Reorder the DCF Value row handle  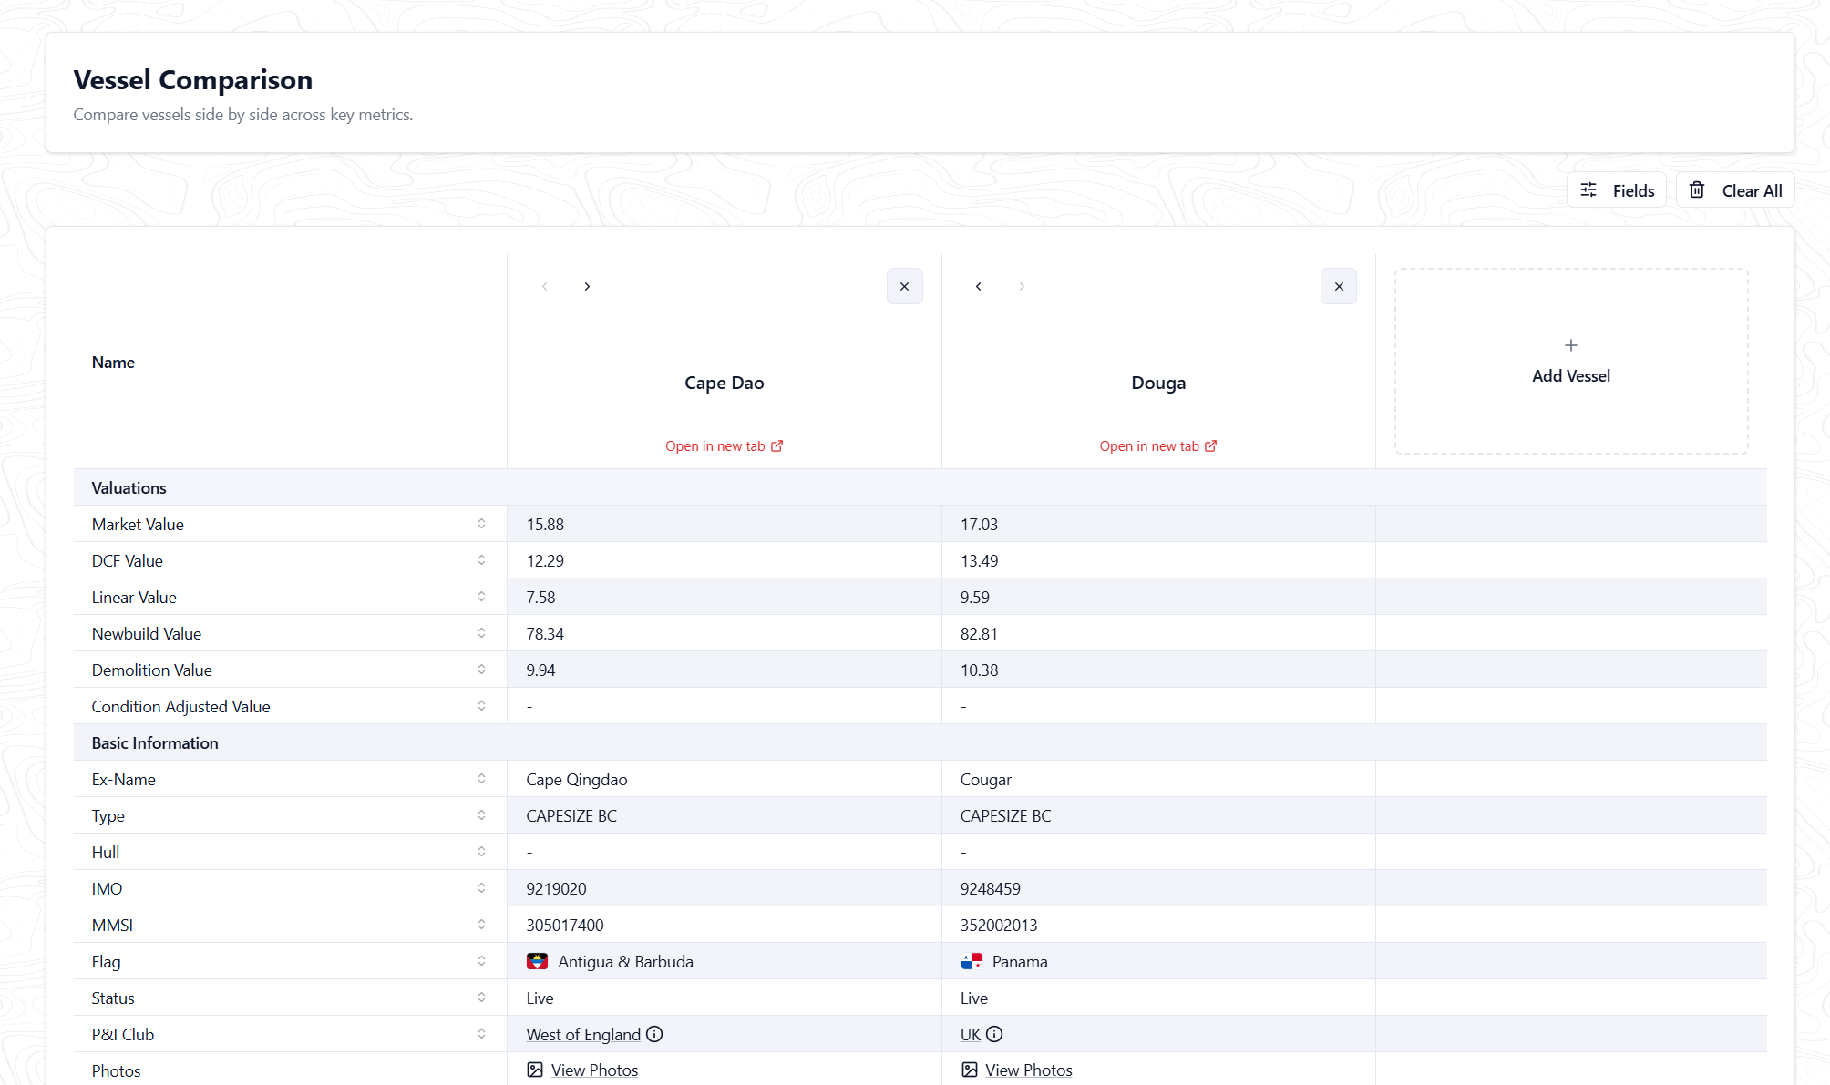coord(481,560)
